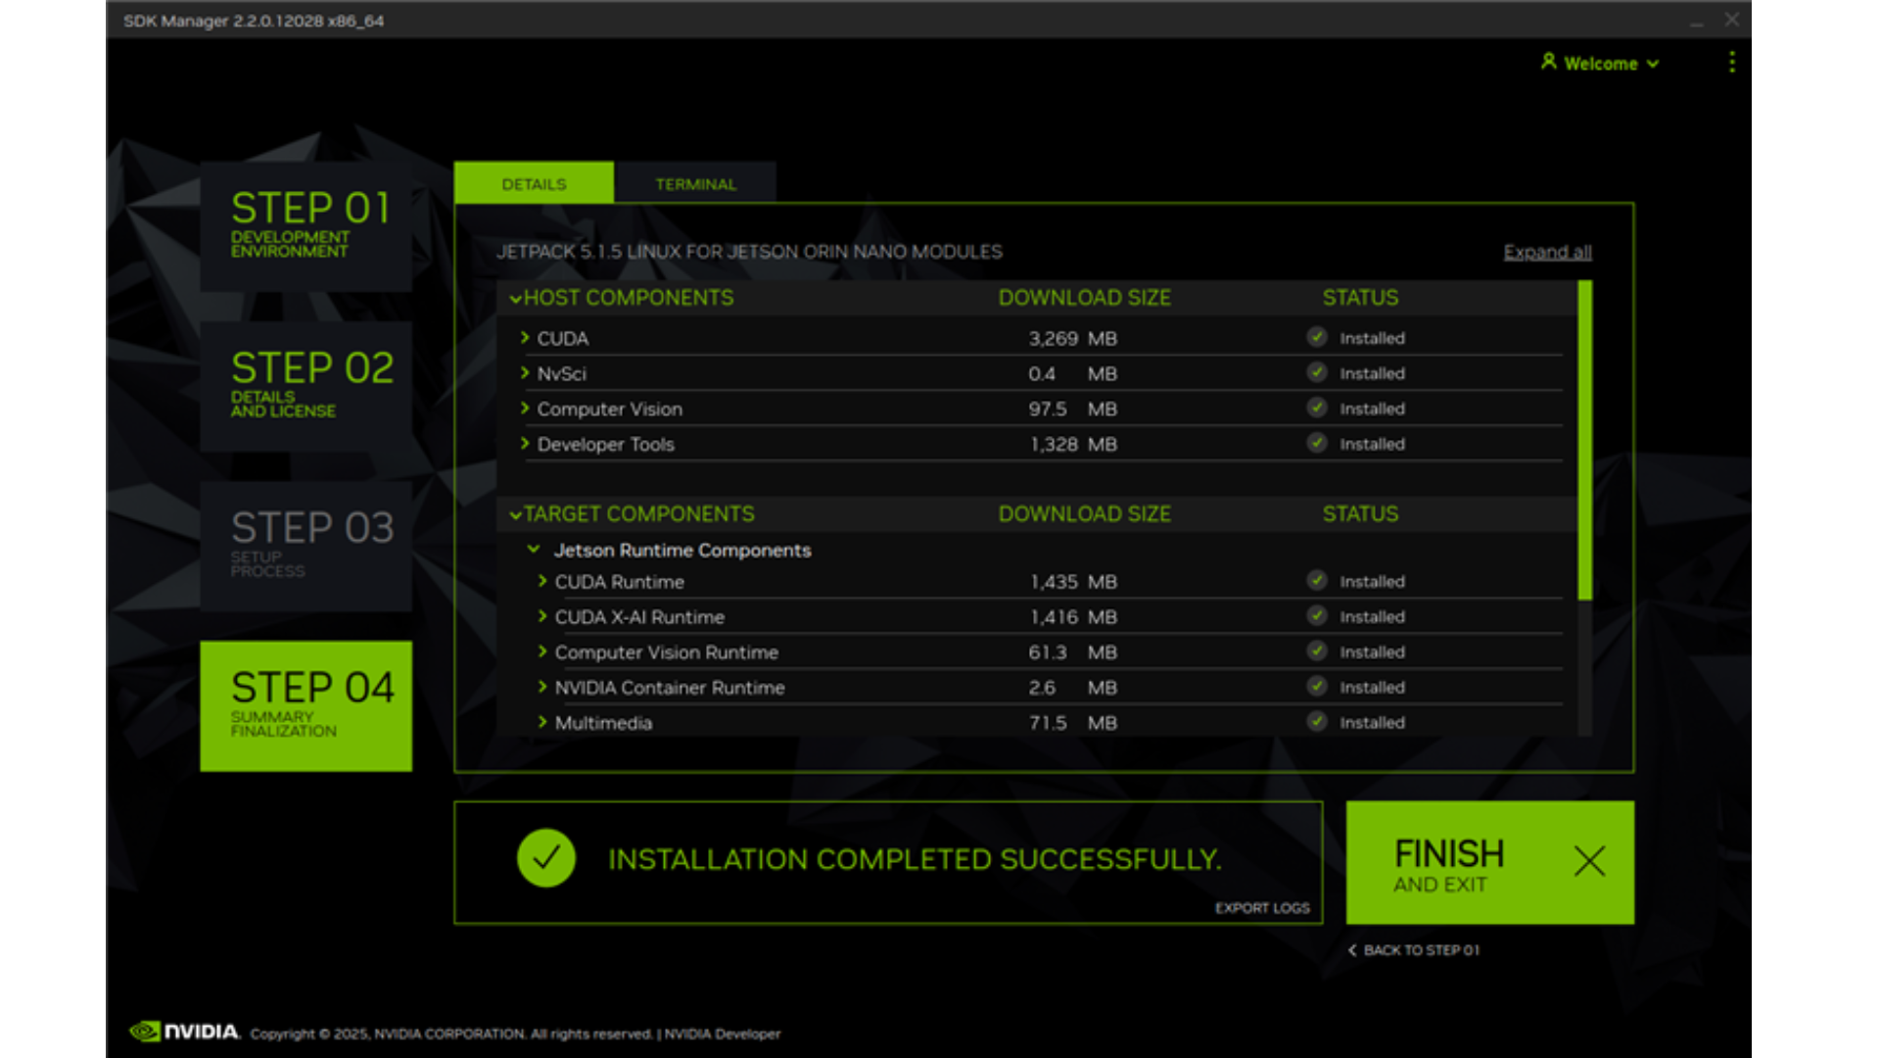
Task: Collapse the Target Components section
Action: (x=515, y=515)
